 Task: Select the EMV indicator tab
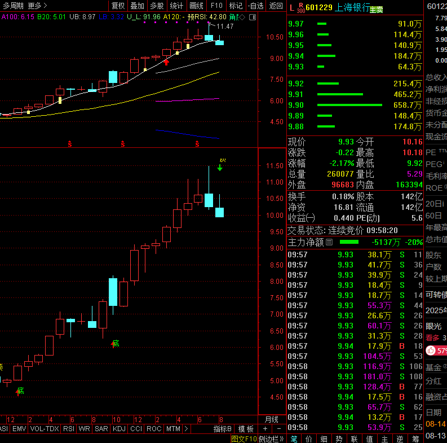tap(19, 429)
